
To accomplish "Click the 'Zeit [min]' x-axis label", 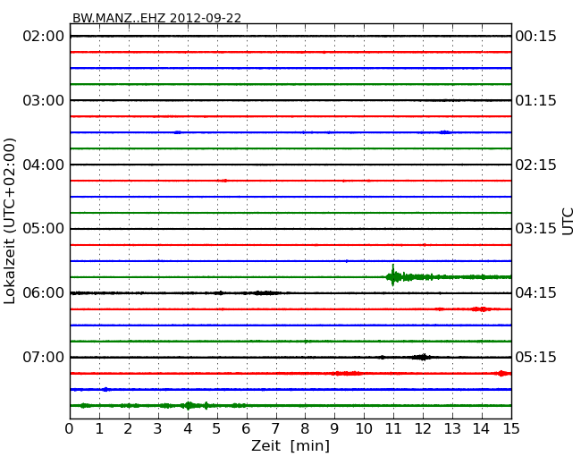I will tap(290, 446).
